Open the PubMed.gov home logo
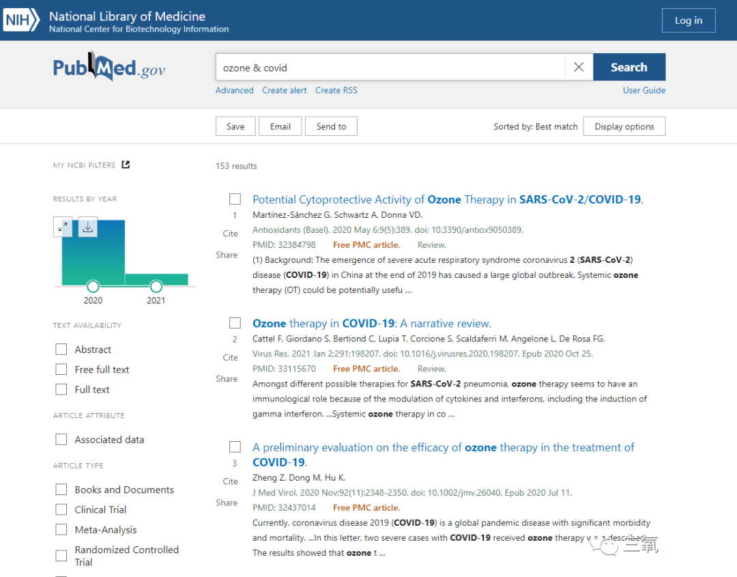 [x=109, y=67]
